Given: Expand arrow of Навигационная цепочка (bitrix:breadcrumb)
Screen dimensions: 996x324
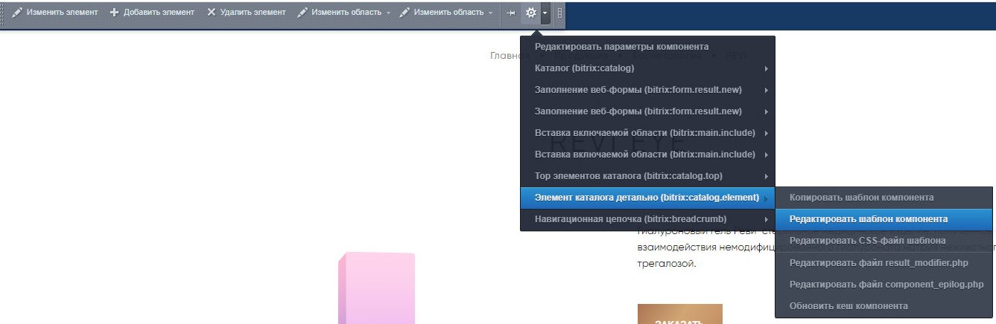Looking at the screenshot, I should point(766,219).
